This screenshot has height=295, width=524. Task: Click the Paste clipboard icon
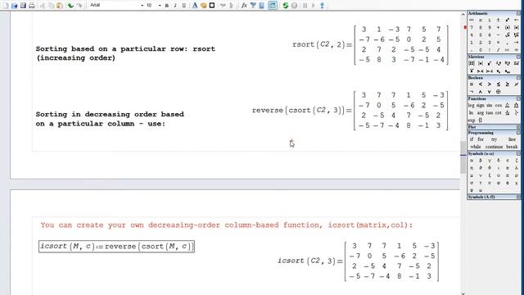tap(60, 6)
